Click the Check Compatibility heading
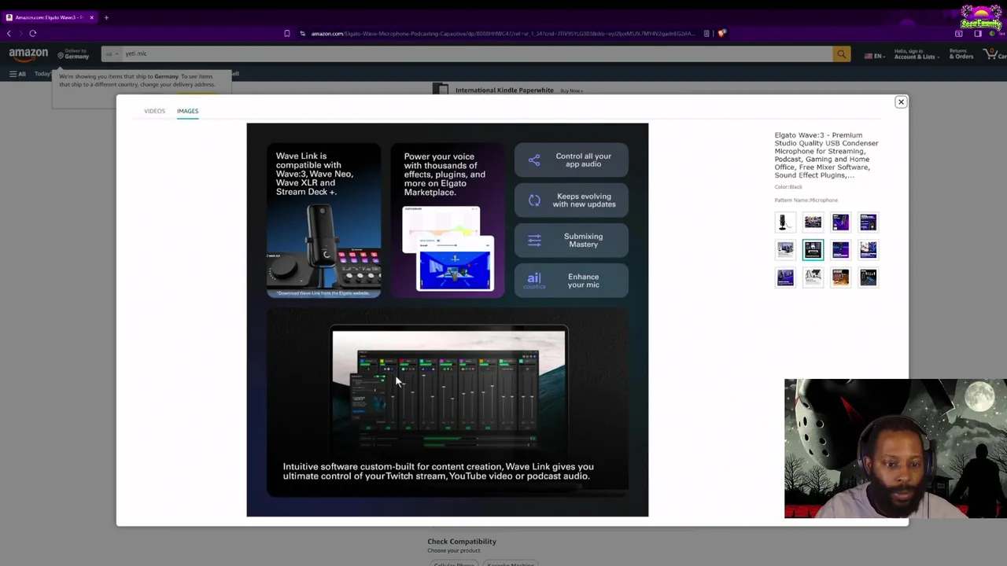Image resolution: width=1007 pixels, height=566 pixels. [462, 542]
